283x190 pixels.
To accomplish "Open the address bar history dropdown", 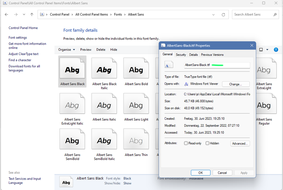I will click(213, 15).
